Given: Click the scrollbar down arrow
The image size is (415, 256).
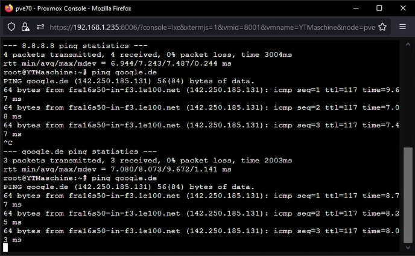Looking at the screenshot, I should pyautogui.click(x=408, y=248).
